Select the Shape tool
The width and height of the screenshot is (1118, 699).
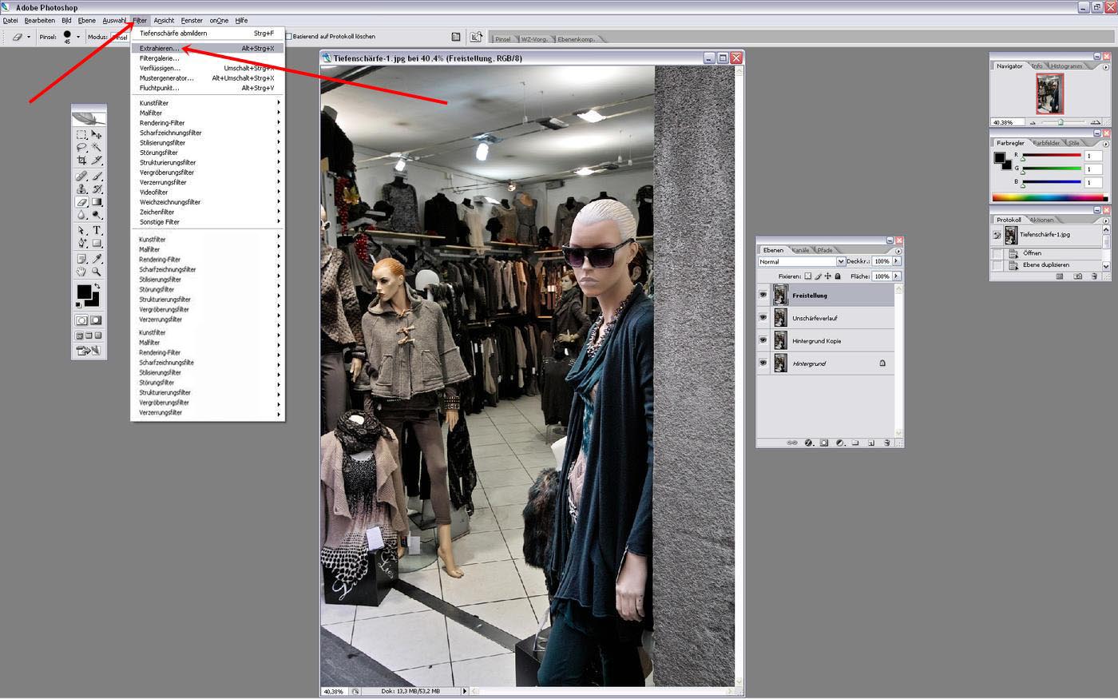[97, 242]
